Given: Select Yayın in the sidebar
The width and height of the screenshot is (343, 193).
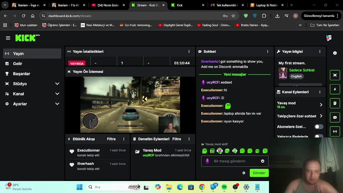Looking at the screenshot, I should click(32, 54).
